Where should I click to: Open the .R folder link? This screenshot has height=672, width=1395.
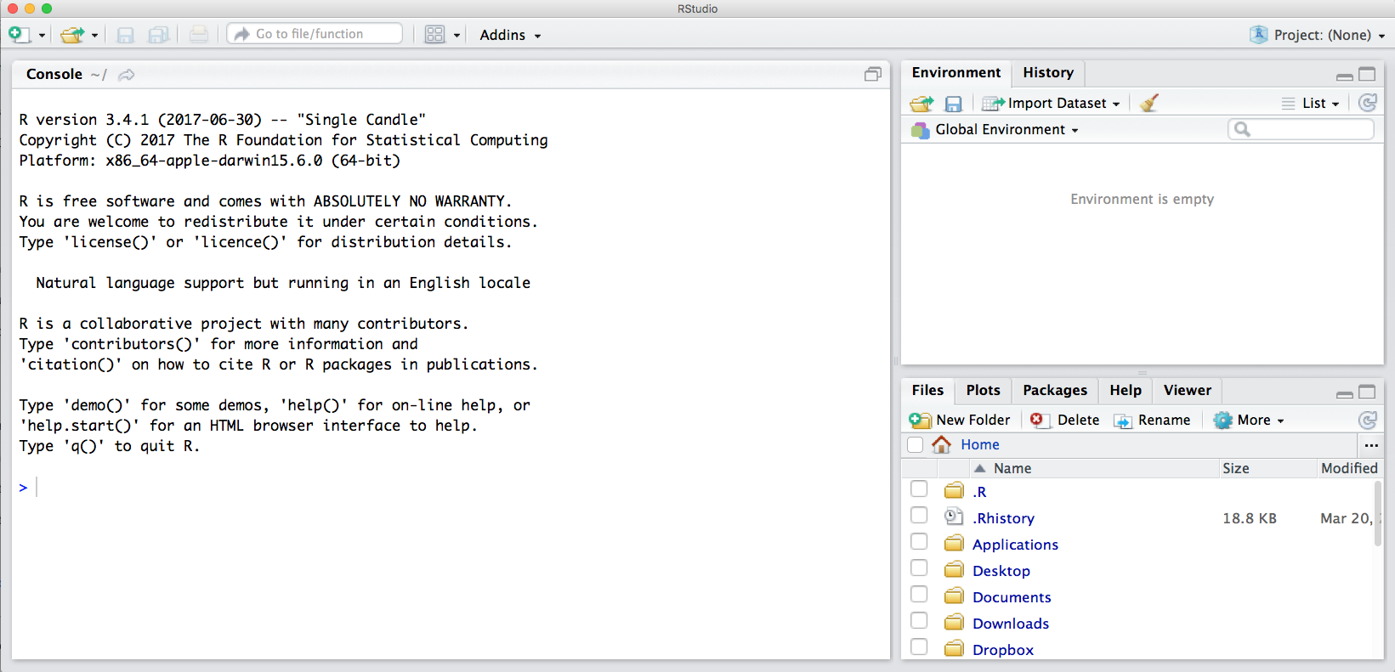(x=979, y=493)
